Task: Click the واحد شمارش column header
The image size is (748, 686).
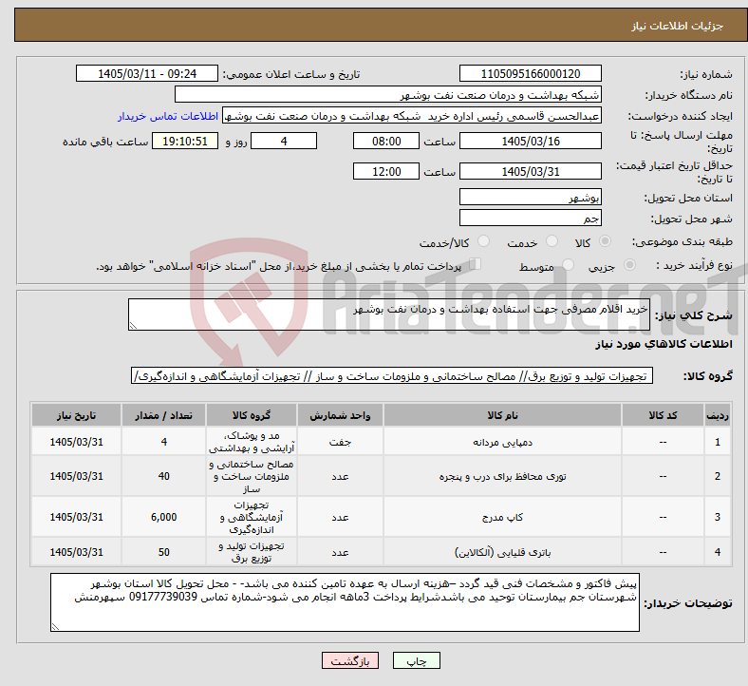Action: click(340, 415)
